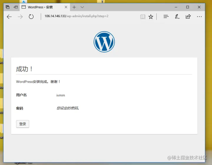Maximize the browser window
Image resolution: width=212 pixels, height=165 pixels.
pos(188,7)
